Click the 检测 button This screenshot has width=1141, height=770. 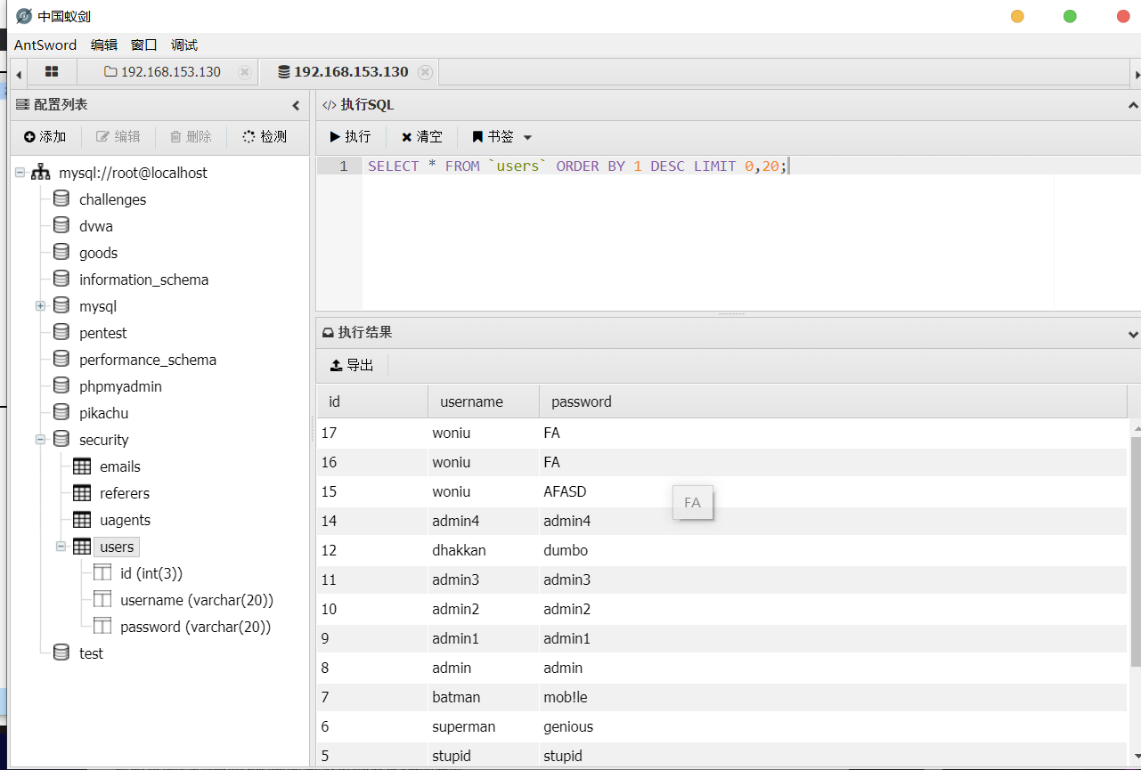tap(265, 136)
